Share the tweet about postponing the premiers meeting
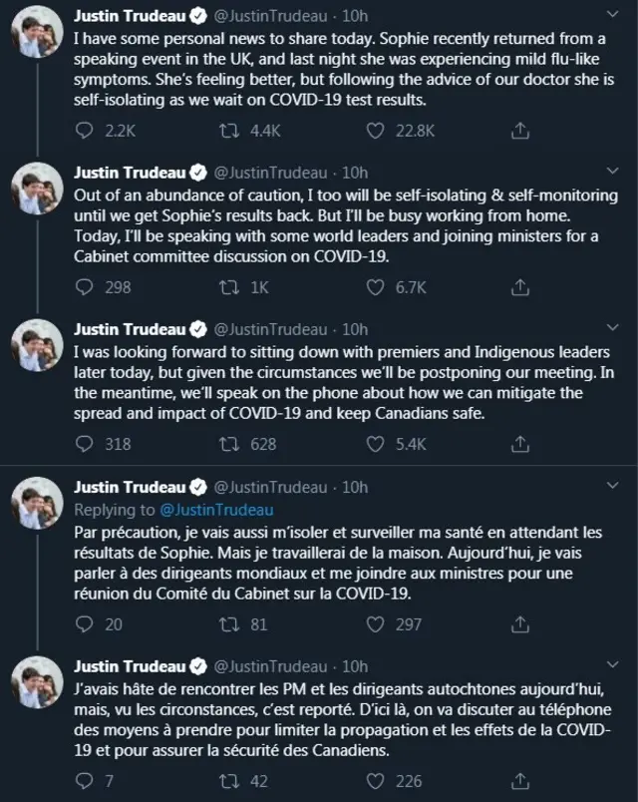638x802 pixels. (x=519, y=444)
